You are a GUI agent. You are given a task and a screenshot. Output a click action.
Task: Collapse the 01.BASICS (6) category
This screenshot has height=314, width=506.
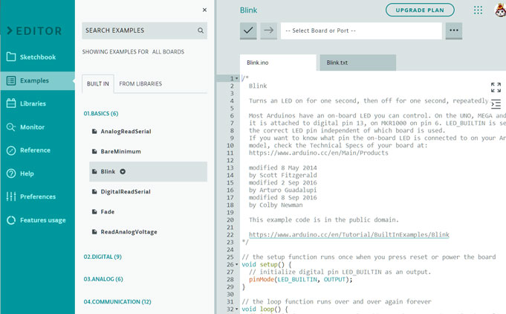(x=101, y=113)
